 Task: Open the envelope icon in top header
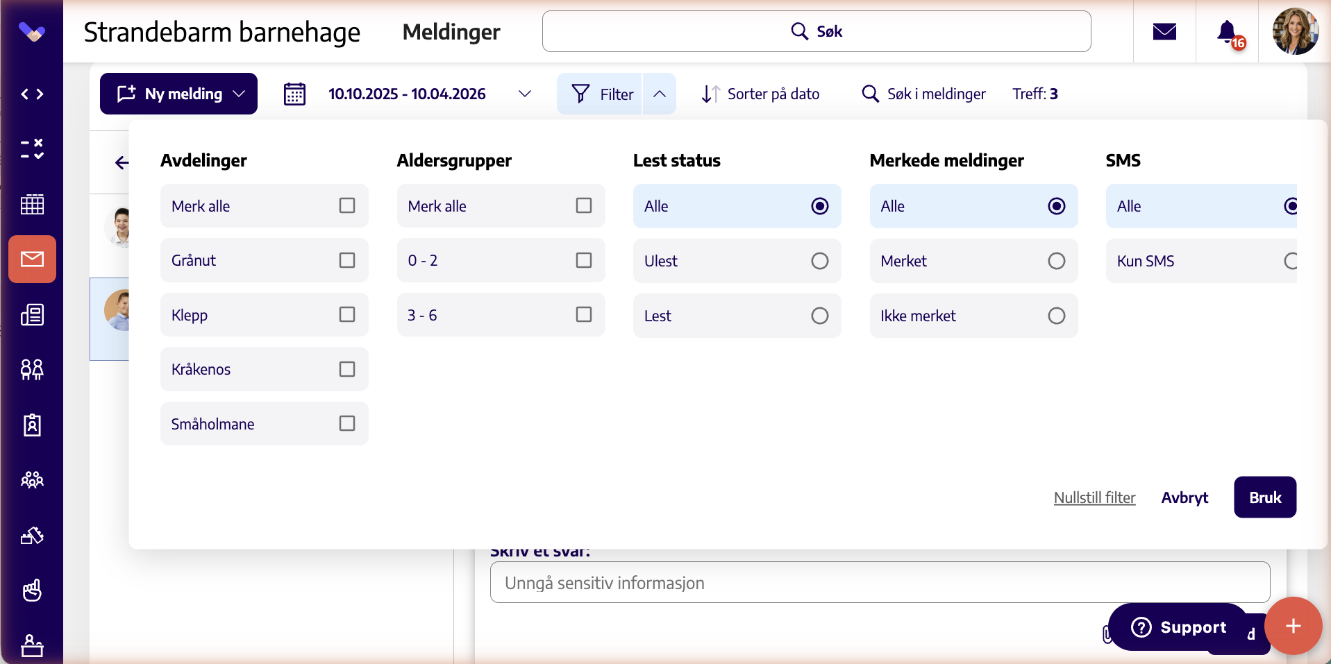[1164, 32]
